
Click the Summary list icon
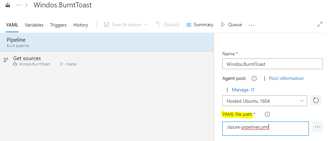(x=188, y=25)
